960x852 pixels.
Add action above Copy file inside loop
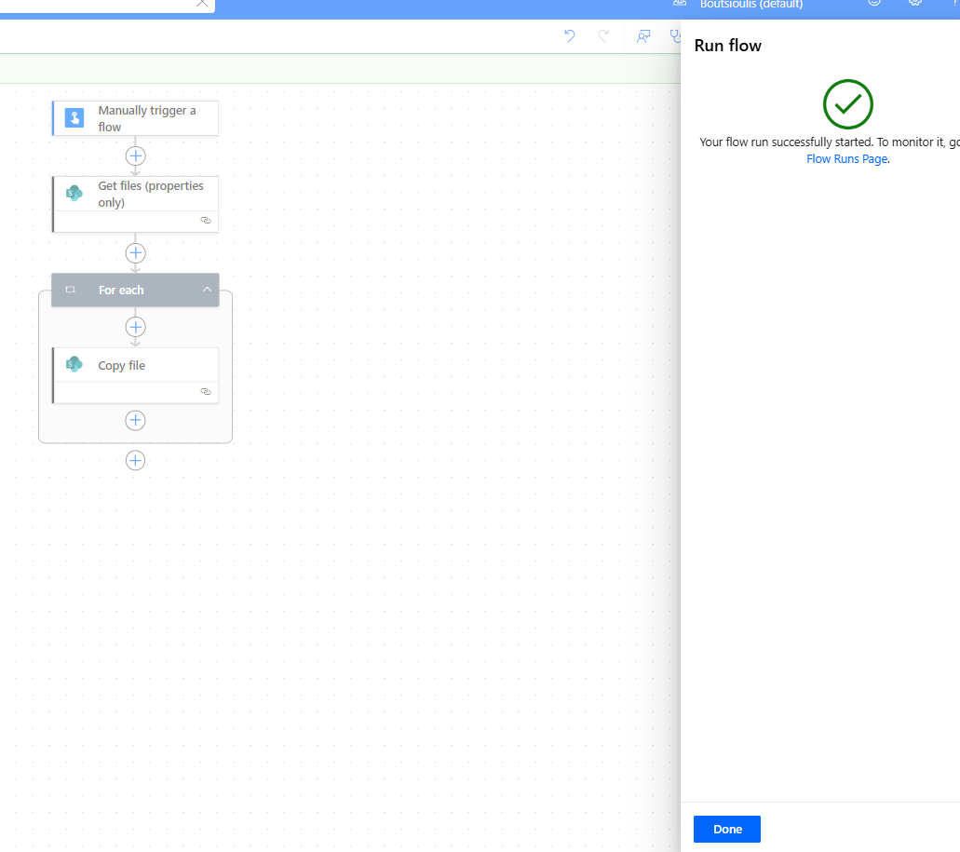[x=135, y=327]
